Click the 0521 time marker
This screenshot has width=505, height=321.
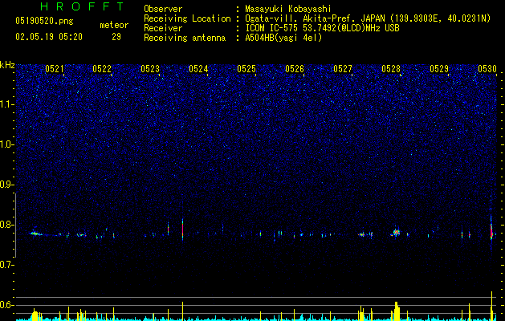tap(55, 69)
